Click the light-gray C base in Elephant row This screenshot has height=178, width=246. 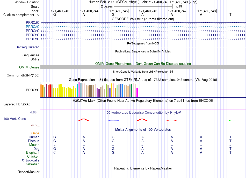pos(54,152)
